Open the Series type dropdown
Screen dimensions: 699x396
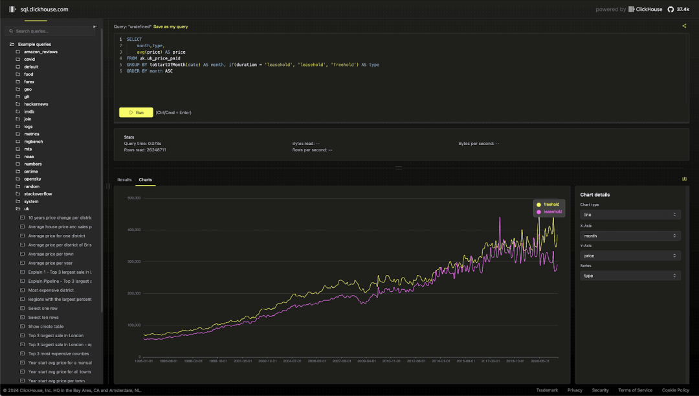coord(630,276)
